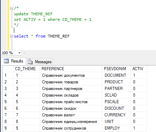Click the CURRENCY cell in the grid
This screenshot has width=156, height=132.
[x=116, y=115]
